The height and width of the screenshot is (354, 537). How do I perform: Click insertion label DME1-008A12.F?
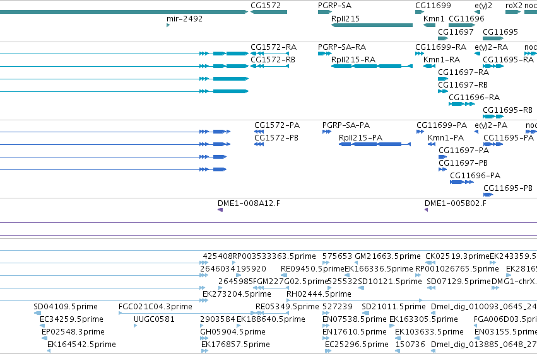point(249,203)
